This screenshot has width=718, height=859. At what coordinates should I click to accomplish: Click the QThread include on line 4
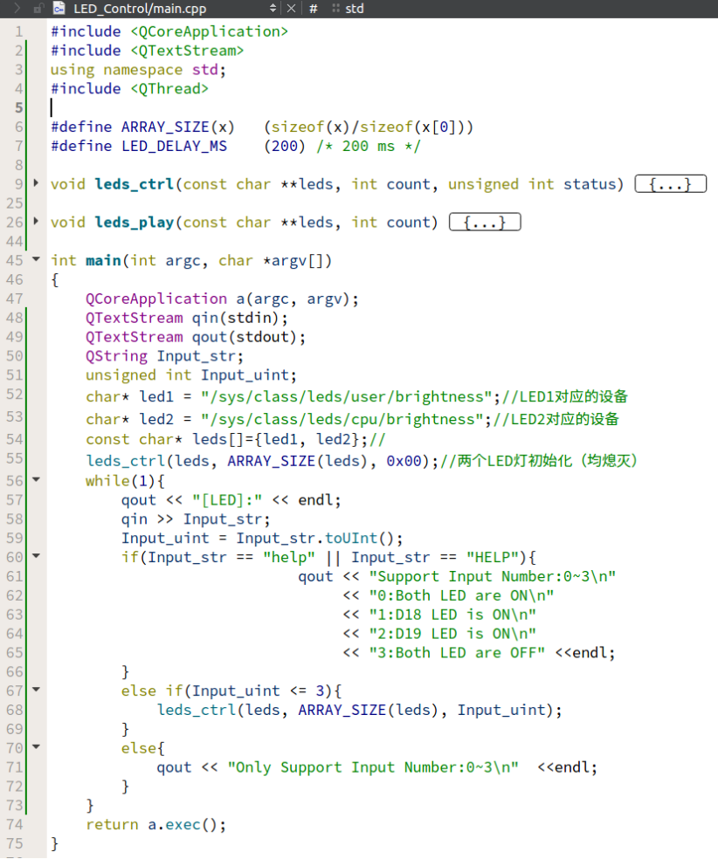coord(129,89)
